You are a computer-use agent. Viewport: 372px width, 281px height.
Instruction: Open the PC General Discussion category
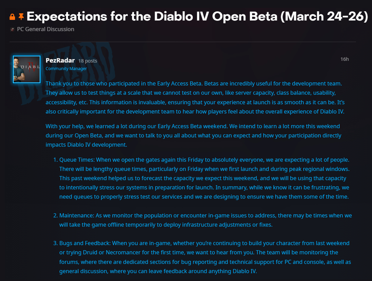(x=45, y=29)
